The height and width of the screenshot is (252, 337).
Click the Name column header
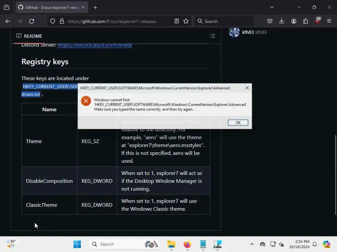pyautogui.click(x=49, y=110)
